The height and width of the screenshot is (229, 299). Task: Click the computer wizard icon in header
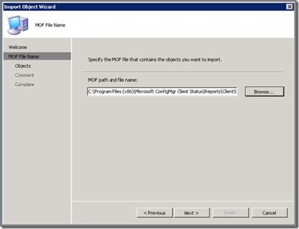click(18, 24)
